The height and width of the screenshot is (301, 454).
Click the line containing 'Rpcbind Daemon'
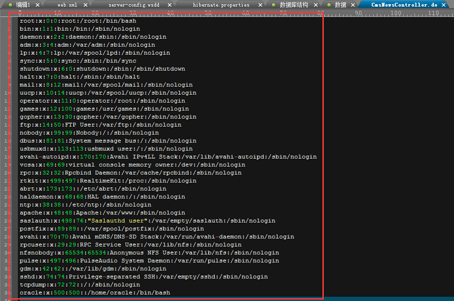pos(131,173)
